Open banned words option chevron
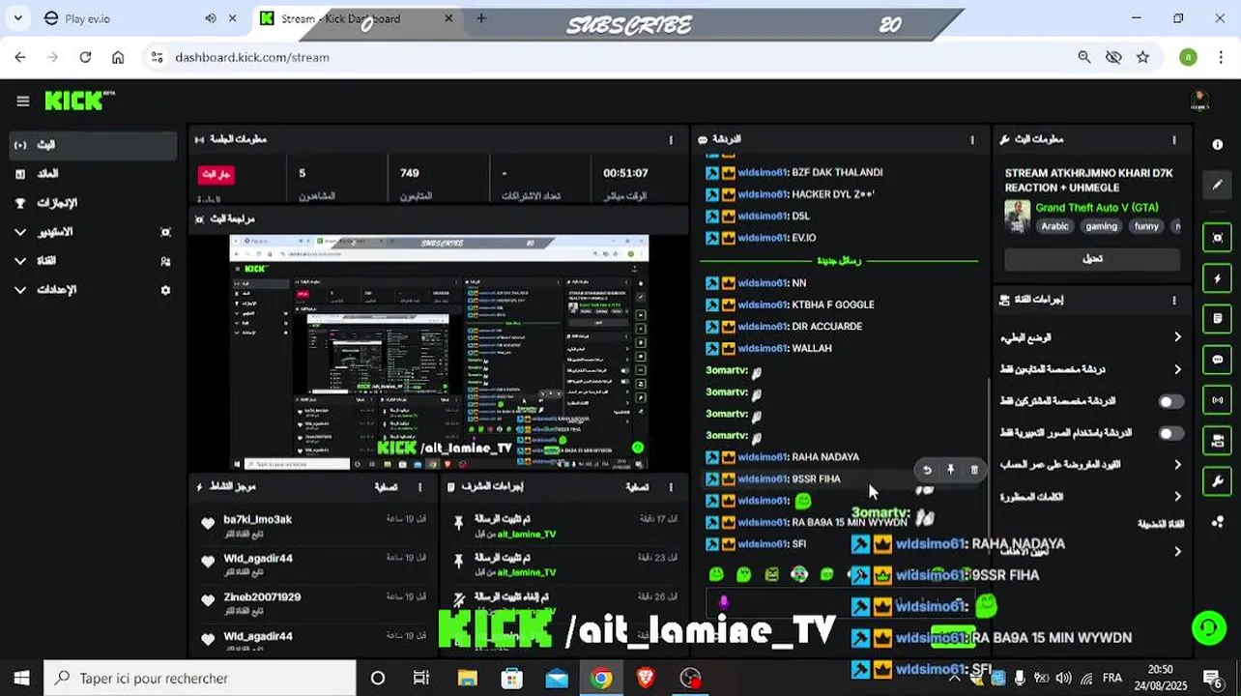 point(1177,497)
